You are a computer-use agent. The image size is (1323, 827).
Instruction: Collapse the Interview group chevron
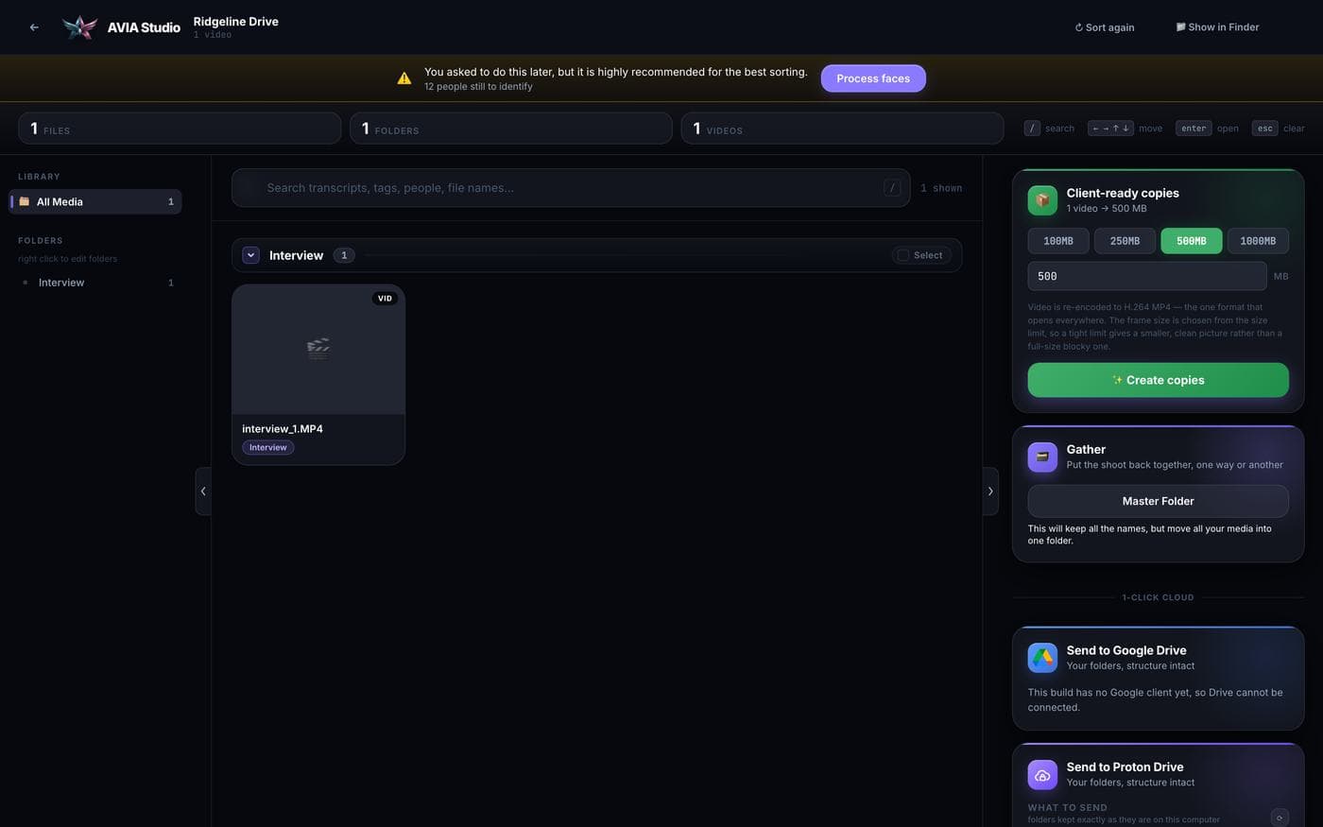click(250, 255)
